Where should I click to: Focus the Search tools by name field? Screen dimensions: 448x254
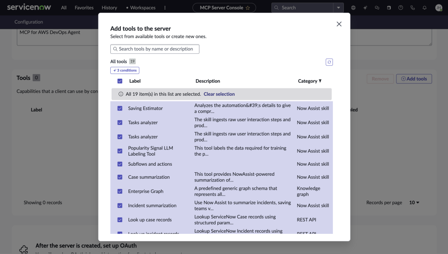pyautogui.click(x=155, y=49)
